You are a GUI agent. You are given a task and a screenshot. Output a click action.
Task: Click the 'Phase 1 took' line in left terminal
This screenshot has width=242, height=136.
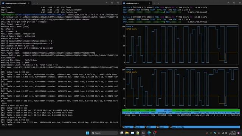[x=15, y=105]
